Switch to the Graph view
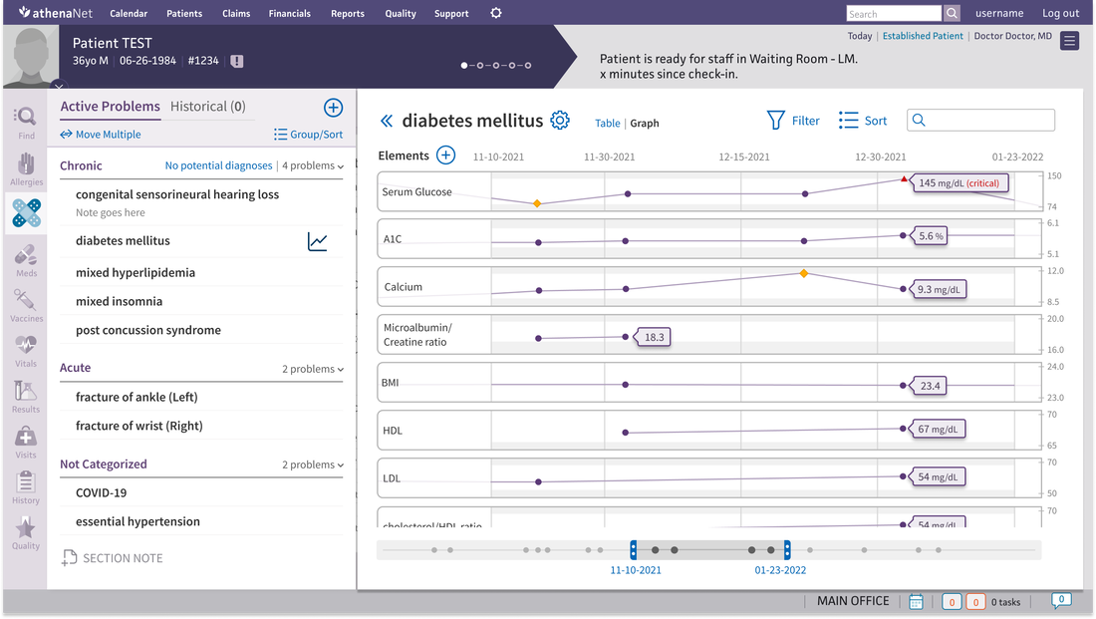Image resolution: width=1096 pixels, height=619 pixels. point(645,124)
